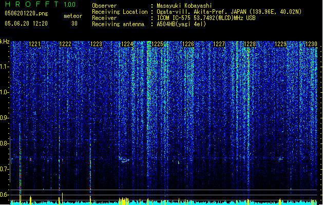Image resolution: width=323 pixels, height=205 pixels.
Task: Click the 0.6 frequency axis label
Action: click(x=5, y=195)
